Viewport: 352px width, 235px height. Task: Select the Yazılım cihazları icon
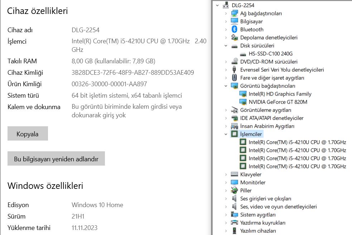pyautogui.click(x=234, y=230)
